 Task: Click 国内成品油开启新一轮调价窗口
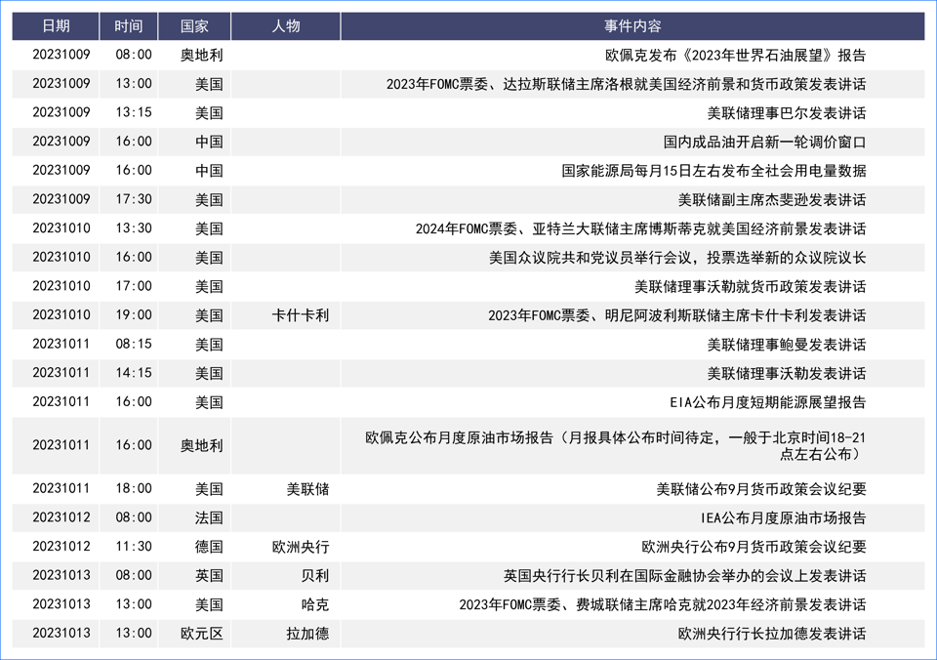[764, 143]
